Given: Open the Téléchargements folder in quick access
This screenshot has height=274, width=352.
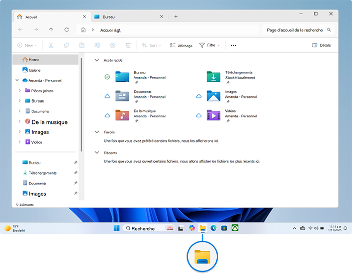Looking at the screenshot, I should click(213, 76).
